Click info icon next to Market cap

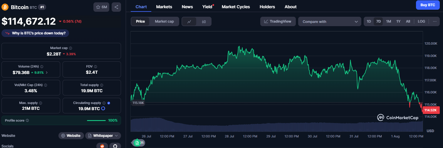click(71, 48)
